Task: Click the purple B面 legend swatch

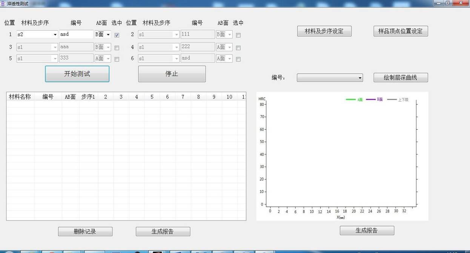Action: (370, 100)
